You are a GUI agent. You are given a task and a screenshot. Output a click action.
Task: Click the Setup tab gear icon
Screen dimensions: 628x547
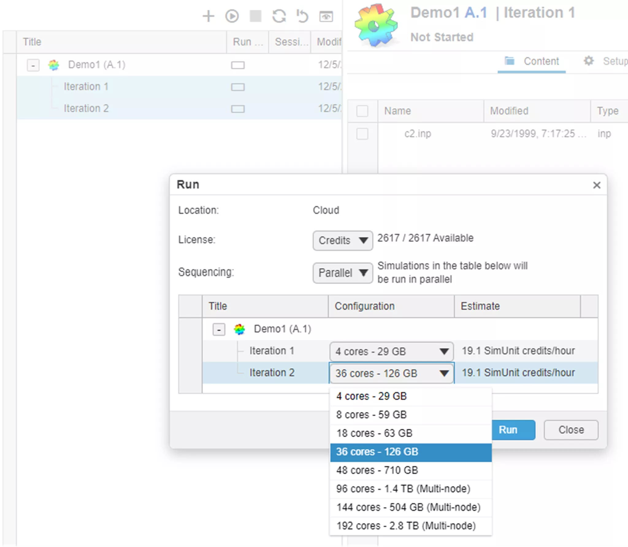[x=588, y=61]
